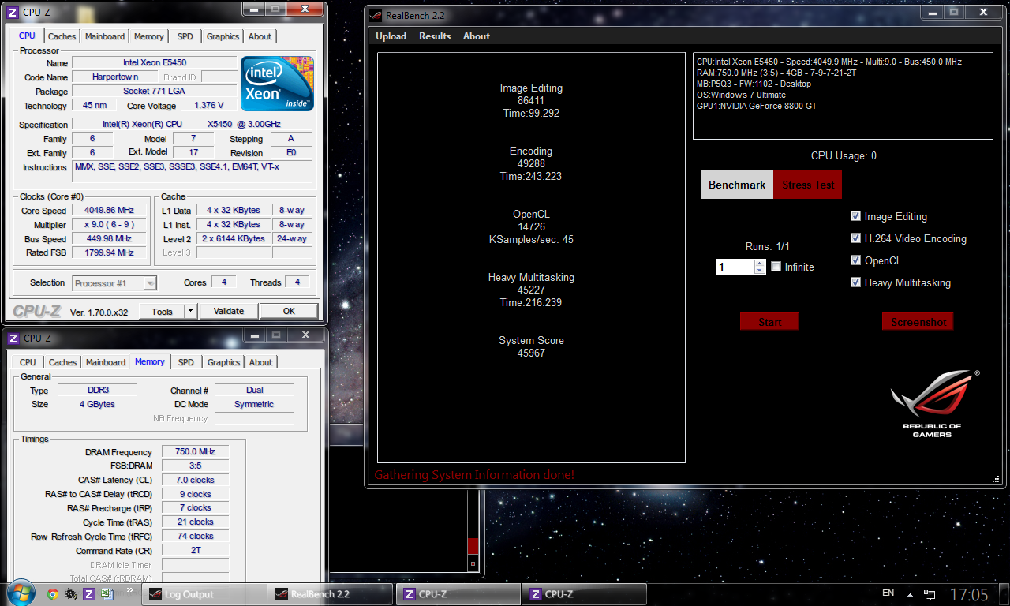
Task: Select the Stress Test mode tab
Action: (x=808, y=185)
